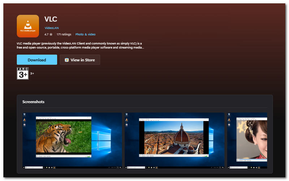289x181 pixels.
Task: Open the tiger video screenshot thumbnail
Action: coord(72,140)
